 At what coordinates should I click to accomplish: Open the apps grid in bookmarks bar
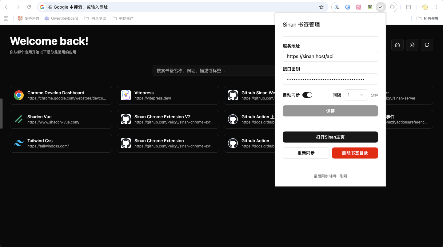pyautogui.click(x=6, y=18)
